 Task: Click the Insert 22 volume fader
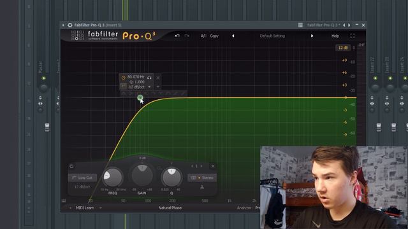pyautogui.click(x=379, y=127)
